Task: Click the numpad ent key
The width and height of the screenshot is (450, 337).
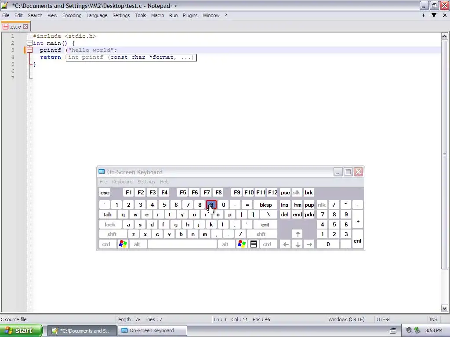Action: click(358, 239)
